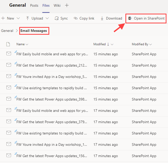
Task: Open FW Get the latest Power Apps updates_398
Action: [x=52, y=99]
